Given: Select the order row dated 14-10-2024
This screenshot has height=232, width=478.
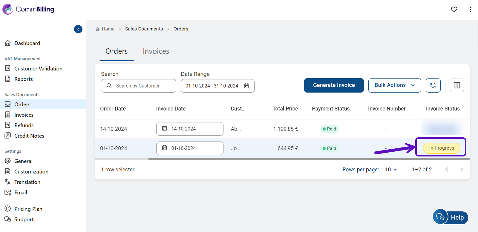Looking at the screenshot, I should [x=114, y=129].
